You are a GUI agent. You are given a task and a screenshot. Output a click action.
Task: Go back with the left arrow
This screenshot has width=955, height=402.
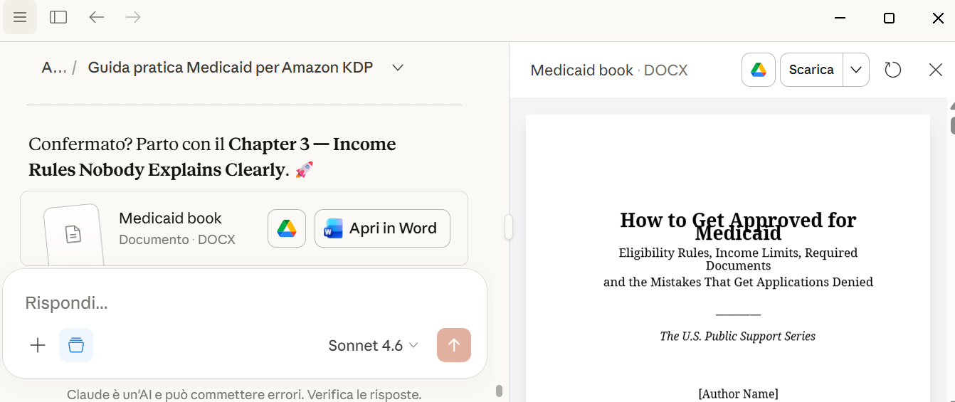(x=96, y=17)
